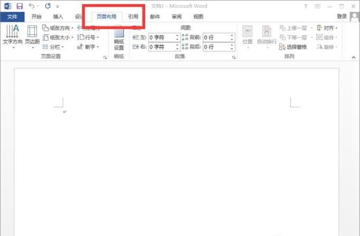Screen dimensions: 360x236
Task: Collapse the ribbon with the chevron
Action: coord(353,58)
